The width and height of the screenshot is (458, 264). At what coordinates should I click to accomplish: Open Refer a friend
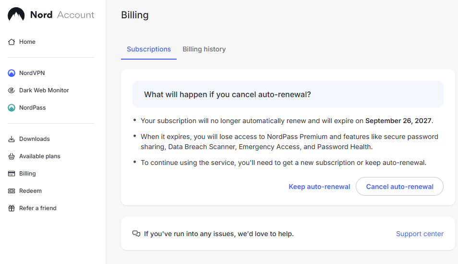coord(37,208)
